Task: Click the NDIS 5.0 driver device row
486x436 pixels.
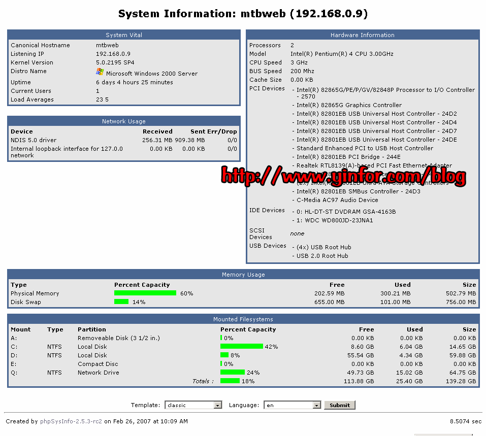Action: [34, 140]
